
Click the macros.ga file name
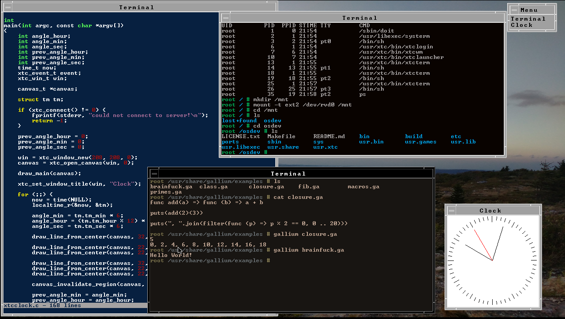363,187
